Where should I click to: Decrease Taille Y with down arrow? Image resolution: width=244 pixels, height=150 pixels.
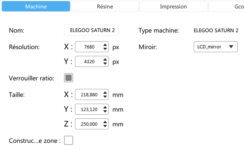(105, 111)
